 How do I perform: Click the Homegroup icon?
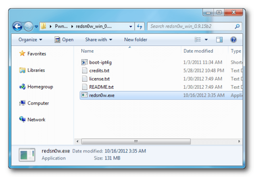pyautogui.click(x=22, y=87)
